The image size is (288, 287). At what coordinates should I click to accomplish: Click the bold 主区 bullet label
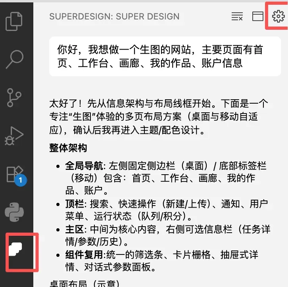[x=75, y=229]
